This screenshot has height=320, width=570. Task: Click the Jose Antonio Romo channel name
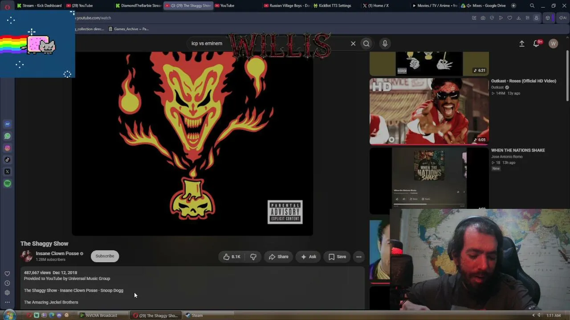(507, 157)
